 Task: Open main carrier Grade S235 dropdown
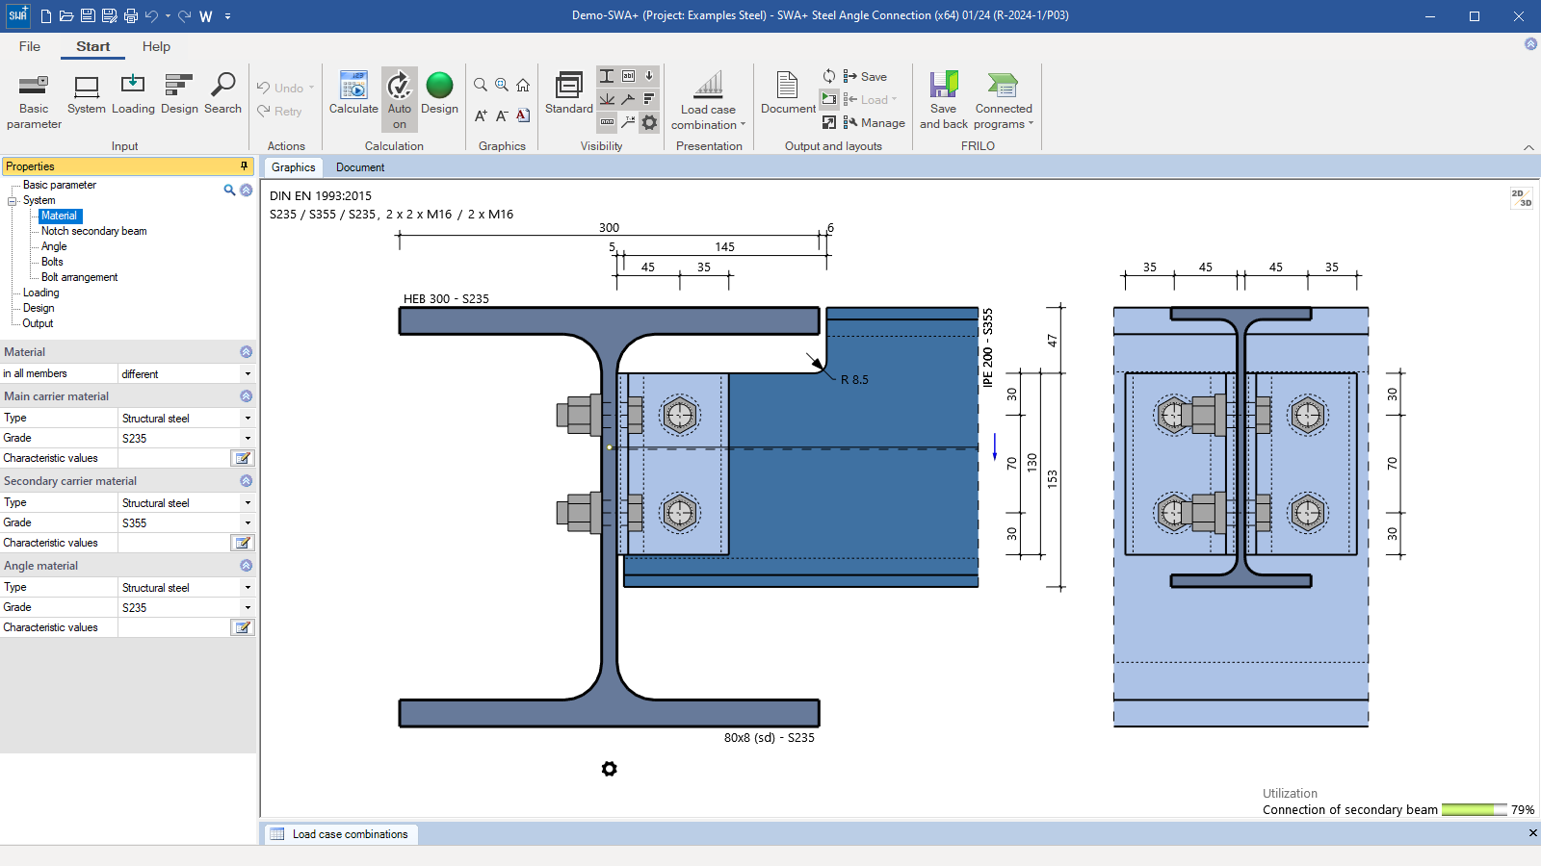(248, 438)
